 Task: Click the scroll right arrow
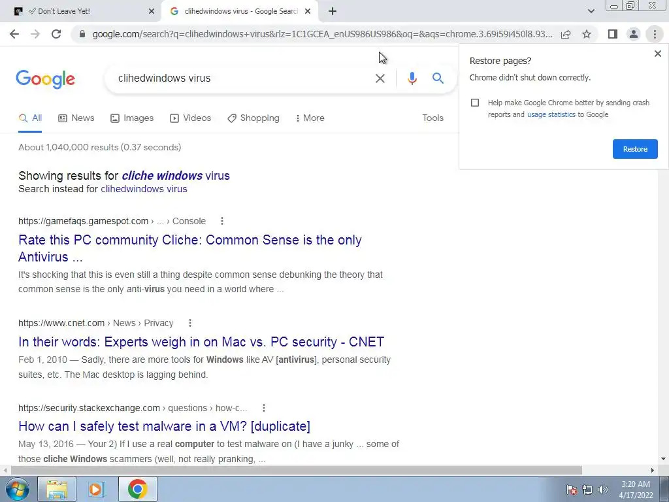(653, 471)
